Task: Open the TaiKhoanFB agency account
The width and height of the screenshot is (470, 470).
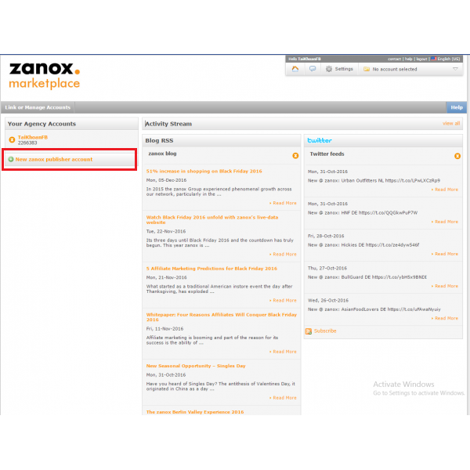Action: pyautogui.click(x=33, y=137)
